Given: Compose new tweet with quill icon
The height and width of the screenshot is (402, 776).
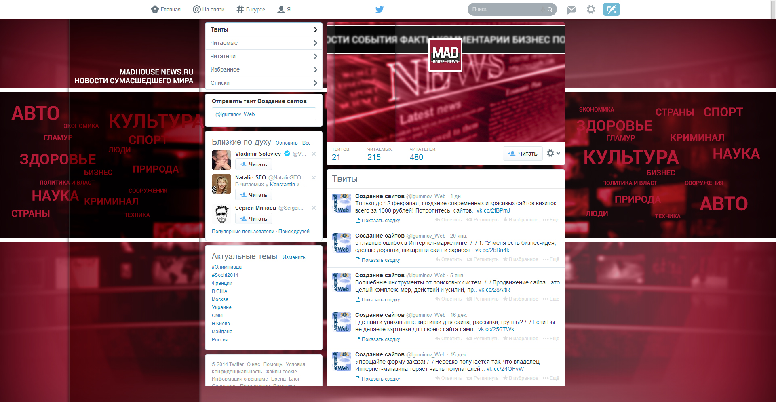Looking at the screenshot, I should (x=611, y=9).
